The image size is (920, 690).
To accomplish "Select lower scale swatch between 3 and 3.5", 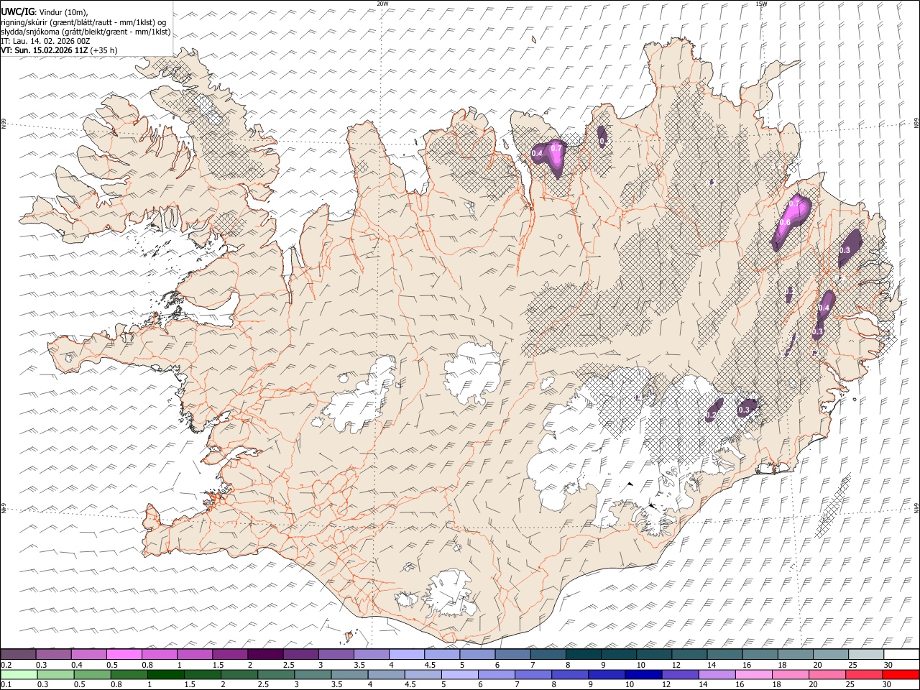I will pyautogui.click(x=312, y=674).
